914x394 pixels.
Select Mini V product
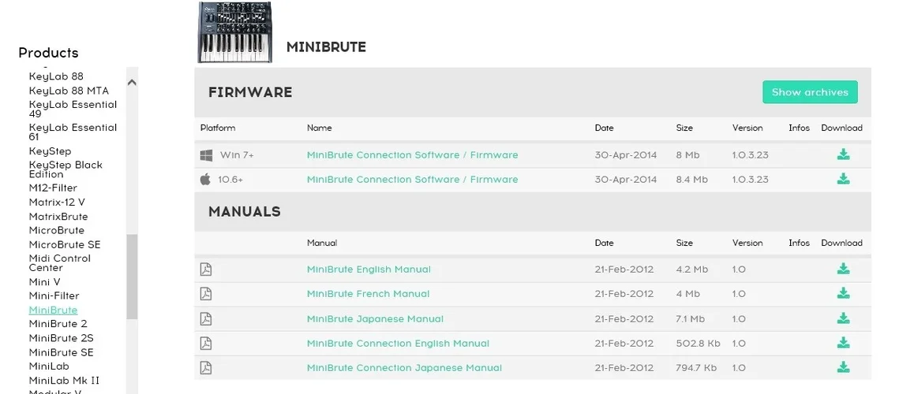coord(44,281)
